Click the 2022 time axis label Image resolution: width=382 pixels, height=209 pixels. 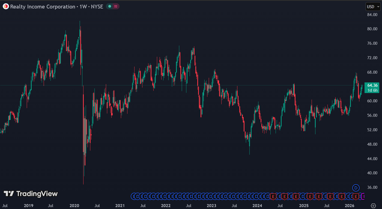tap(166, 205)
